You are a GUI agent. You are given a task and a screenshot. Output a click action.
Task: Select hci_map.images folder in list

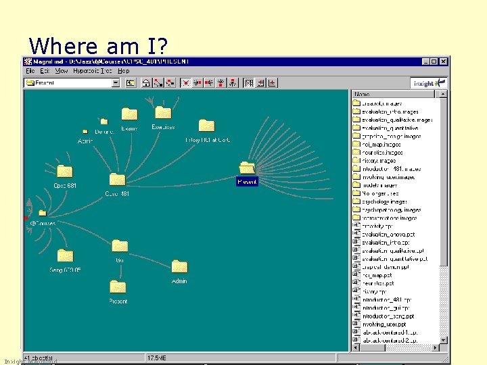point(377,145)
